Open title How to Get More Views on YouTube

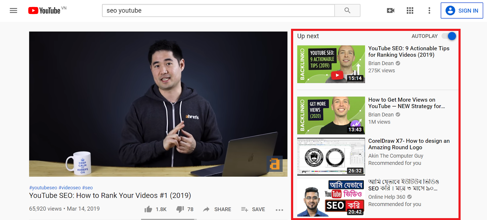[x=407, y=103]
